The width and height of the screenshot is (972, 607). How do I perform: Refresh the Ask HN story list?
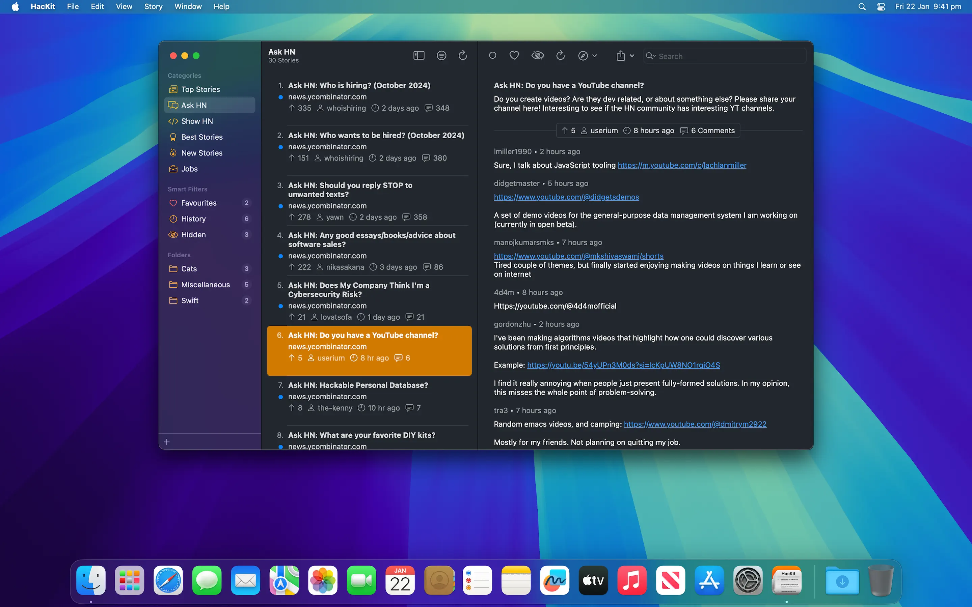[x=463, y=55]
